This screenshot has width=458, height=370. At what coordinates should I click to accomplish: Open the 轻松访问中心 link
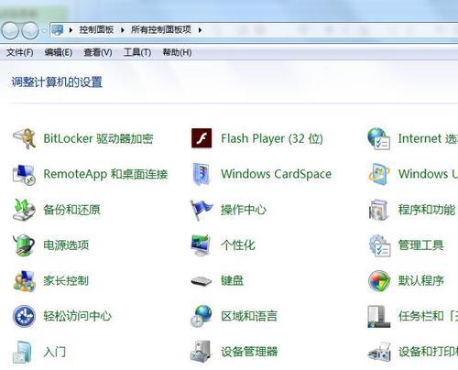coord(78,316)
